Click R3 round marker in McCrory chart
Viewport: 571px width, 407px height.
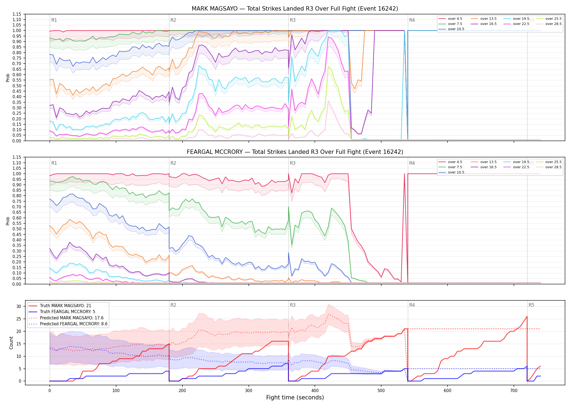(293, 163)
